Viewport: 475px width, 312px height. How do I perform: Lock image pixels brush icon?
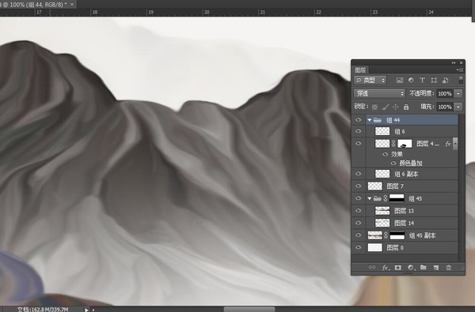click(386, 107)
